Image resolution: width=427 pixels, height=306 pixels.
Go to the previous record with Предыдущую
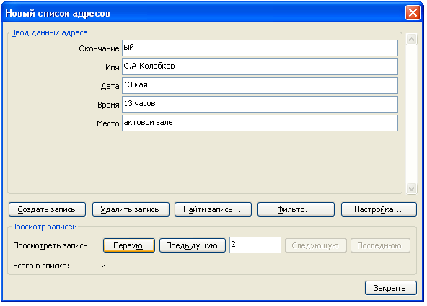point(193,245)
